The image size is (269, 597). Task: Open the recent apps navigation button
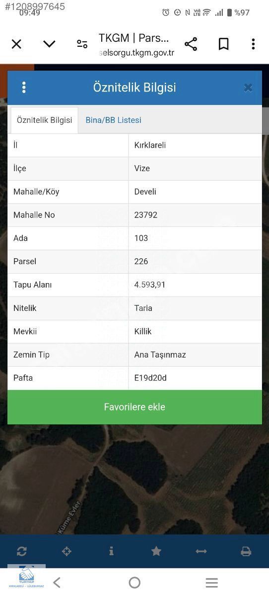tap(212, 583)
